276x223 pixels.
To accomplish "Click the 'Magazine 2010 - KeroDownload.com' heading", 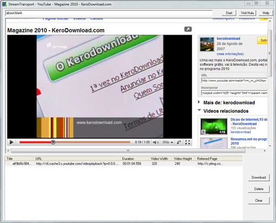I will click(x=56, y=30).
